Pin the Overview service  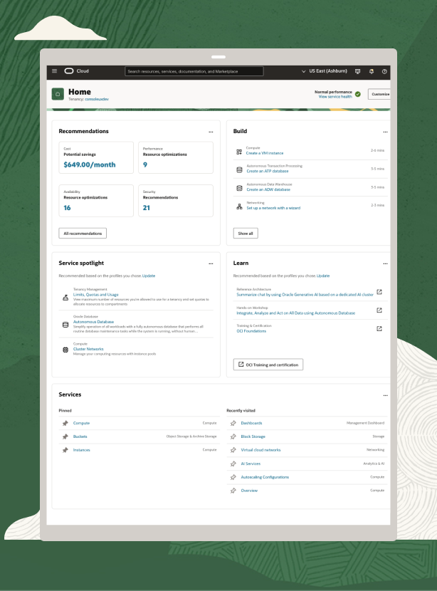[233, 491]
